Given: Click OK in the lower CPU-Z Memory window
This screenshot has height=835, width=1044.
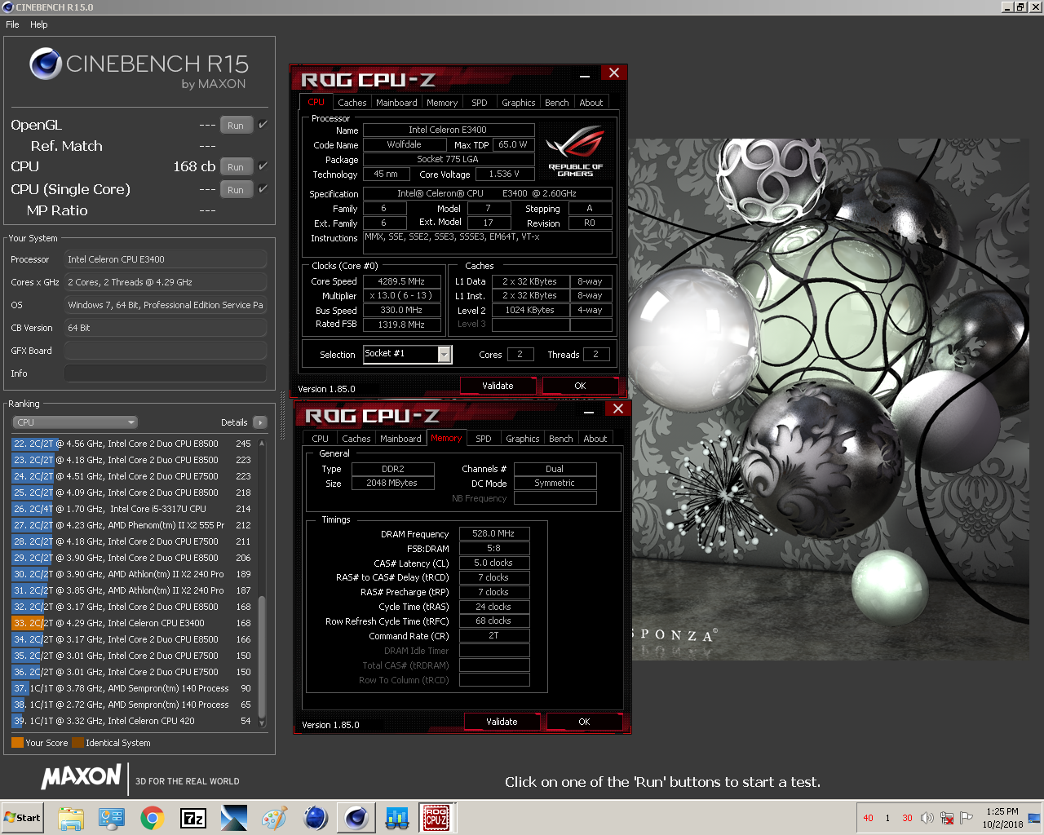Looking at the screenshot, I should coord(584,722).
